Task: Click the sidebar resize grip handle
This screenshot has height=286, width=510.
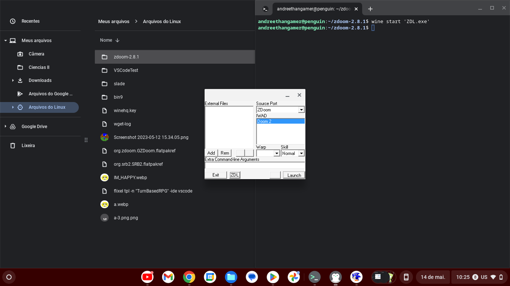Action: click(86, 140)
